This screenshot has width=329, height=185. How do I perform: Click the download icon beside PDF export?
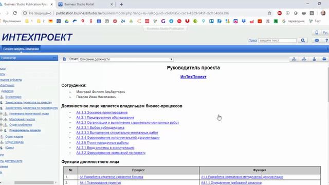pyautogui.click(x=314, y=59)
